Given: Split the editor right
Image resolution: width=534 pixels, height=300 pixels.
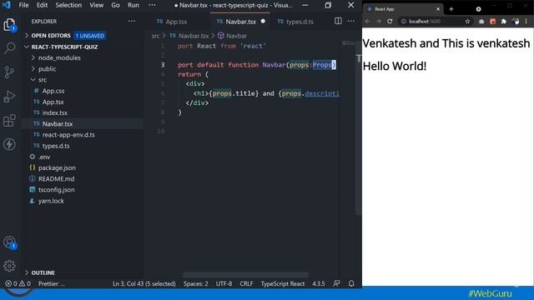Looking at the screenshot, I should click(x=338, y=21).
